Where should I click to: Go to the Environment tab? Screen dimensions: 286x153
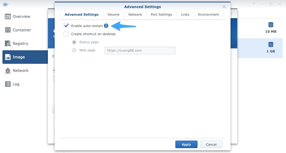pos(208,15)
